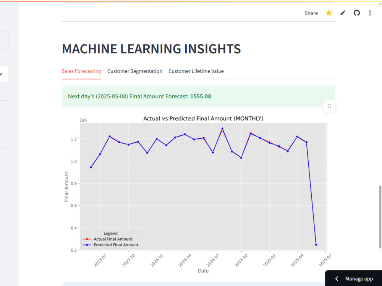Click the Final Amount y-axis label

click(x=66, y=187)
